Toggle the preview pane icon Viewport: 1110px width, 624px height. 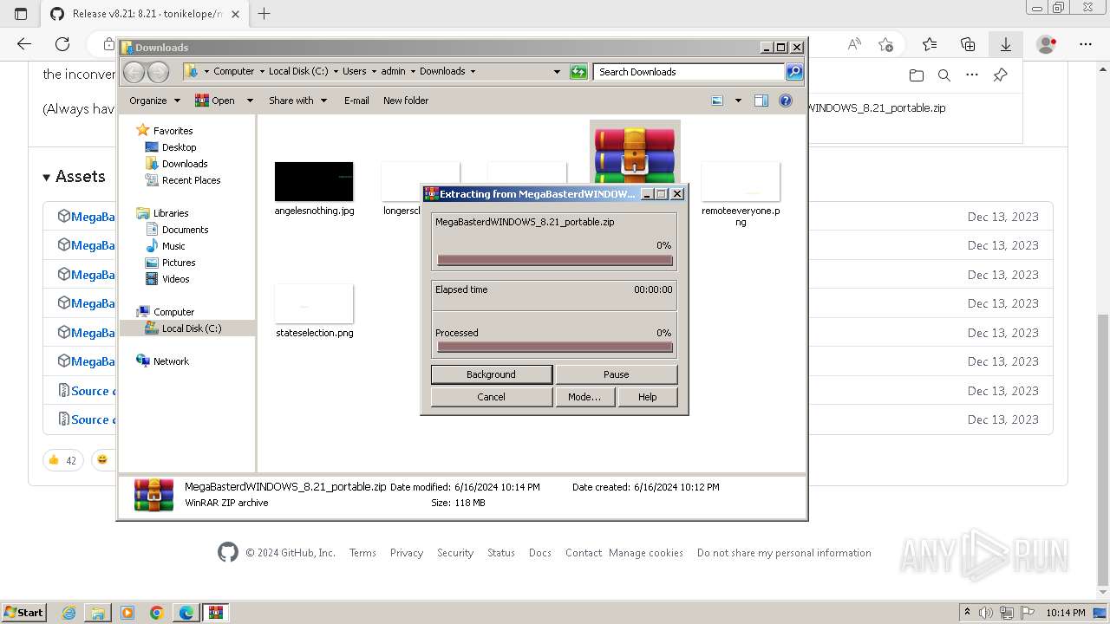tap(761, 101)
